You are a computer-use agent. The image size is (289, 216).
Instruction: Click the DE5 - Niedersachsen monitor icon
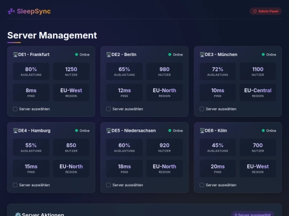pos(109,131)
